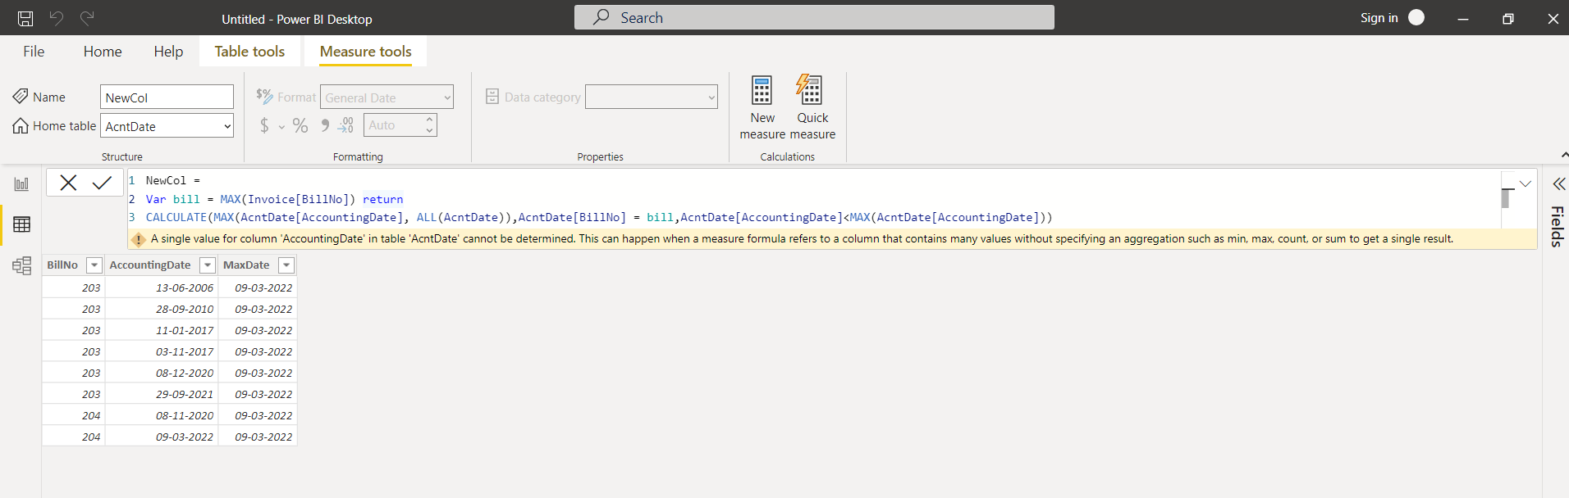Open the Quick measure dialog
The width and height of the screenshot is (1569, 498).
coord(812,107)
